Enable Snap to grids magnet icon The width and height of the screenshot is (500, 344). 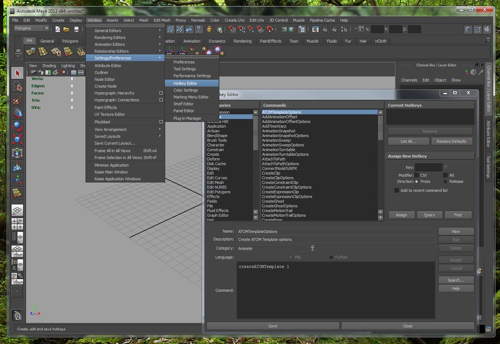point(232,29)
